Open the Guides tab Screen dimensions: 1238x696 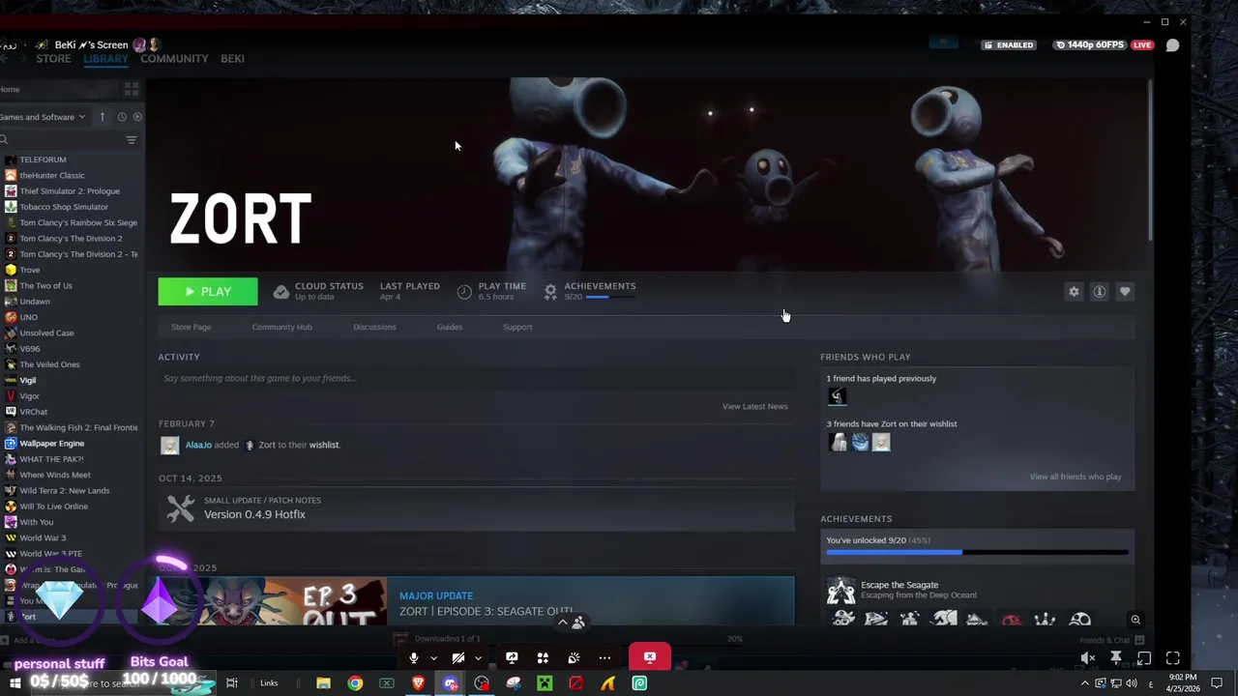(450, 327)
